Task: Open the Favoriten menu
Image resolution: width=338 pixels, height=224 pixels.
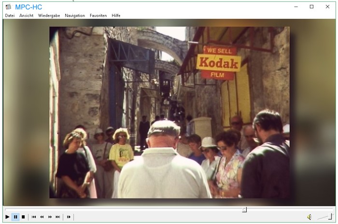Action: [99, 15]
